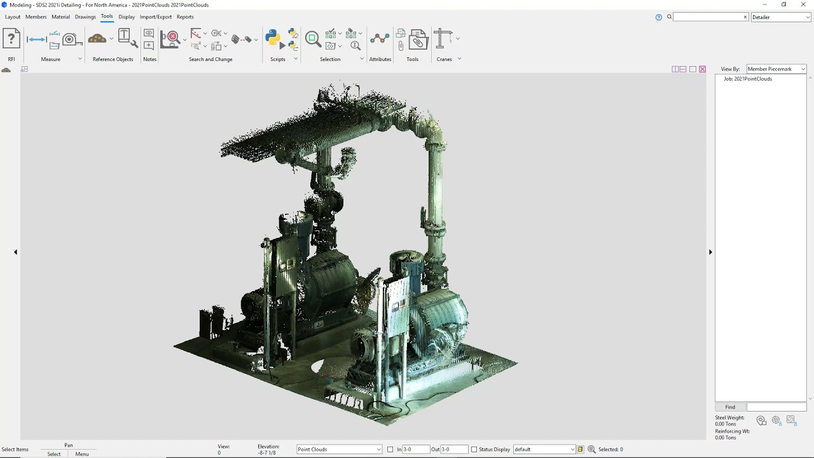This screenshot has height=458, width=814.
Task: Open the Members menu
Action: (x=36, y=17)
